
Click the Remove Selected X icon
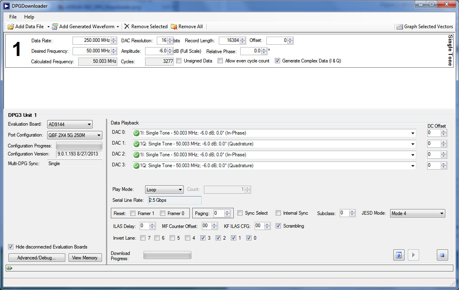127,27
